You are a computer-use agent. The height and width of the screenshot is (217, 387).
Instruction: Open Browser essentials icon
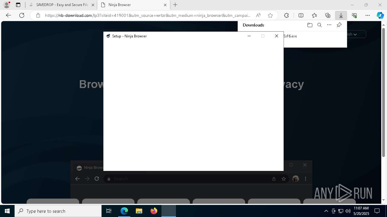354,15
